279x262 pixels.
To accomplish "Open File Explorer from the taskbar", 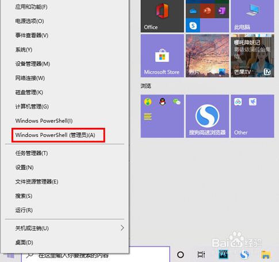I will (x=266, y=255).
